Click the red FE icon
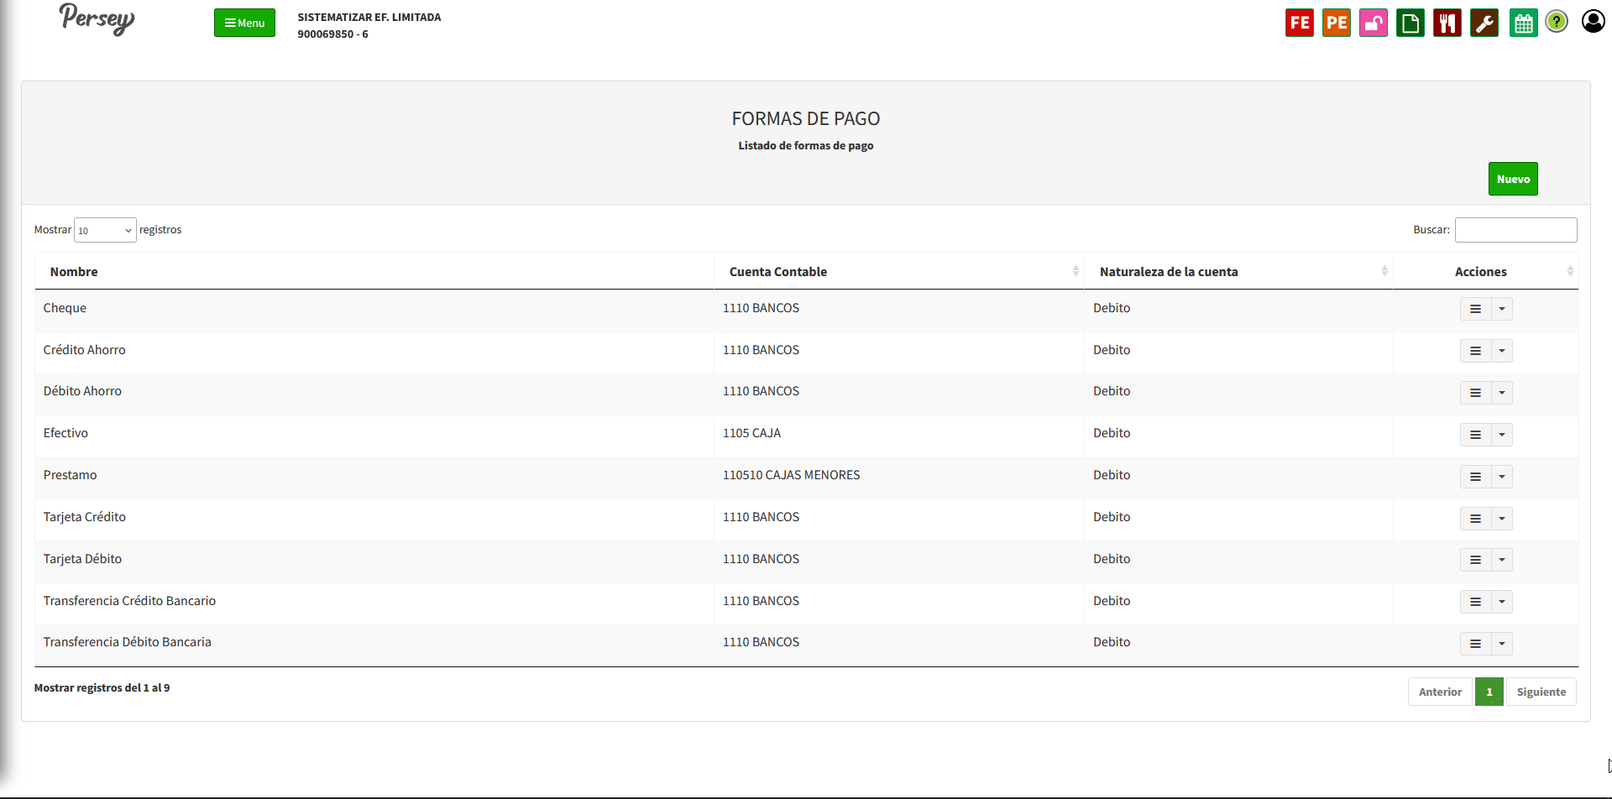 pyautogui.click(x=1299, y=23)
